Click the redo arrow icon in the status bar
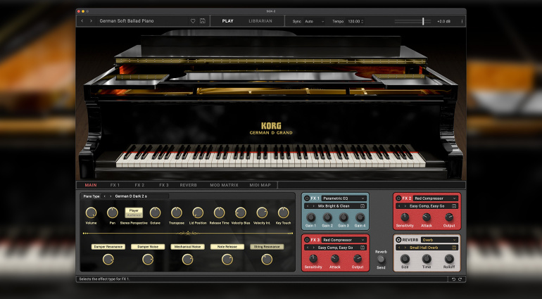Image resolution: width=542 pixels, height=299 pixels. [x=461, y=279]
